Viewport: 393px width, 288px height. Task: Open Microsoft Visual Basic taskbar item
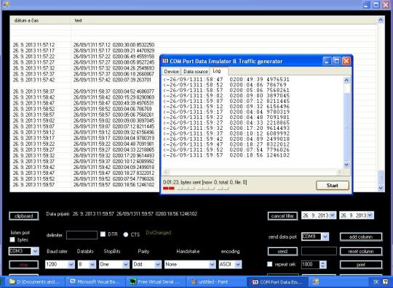(x=95, y=282)
